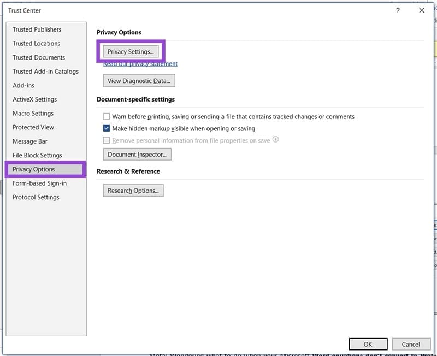Viewport: 437px width, 356px height.
Task: Click View Diagnostic Data button
Action: [x=139, y=80]
